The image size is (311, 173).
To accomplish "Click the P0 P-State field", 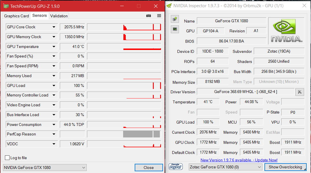I will (x=293, y=112).
